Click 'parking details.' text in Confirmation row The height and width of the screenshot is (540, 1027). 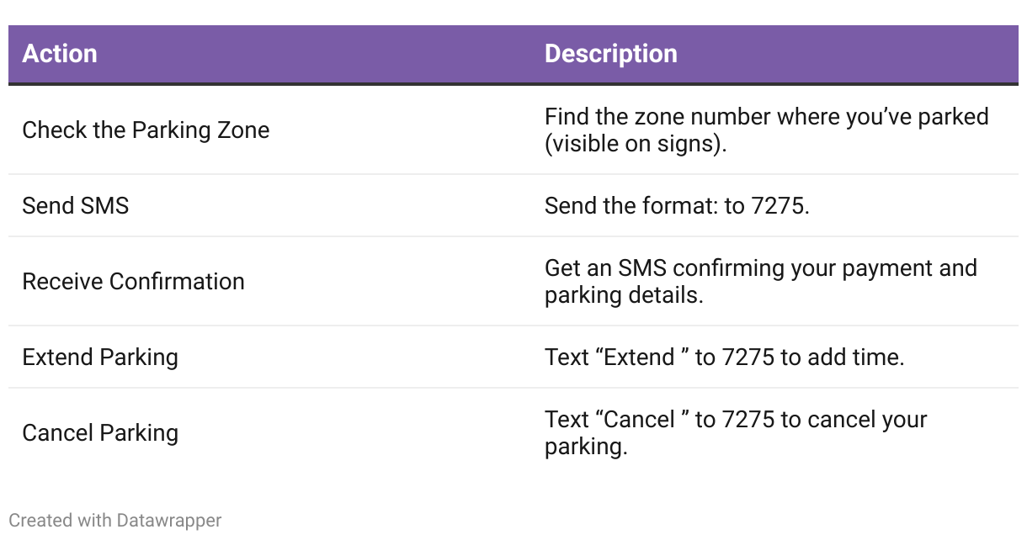[x=624, y=295]
